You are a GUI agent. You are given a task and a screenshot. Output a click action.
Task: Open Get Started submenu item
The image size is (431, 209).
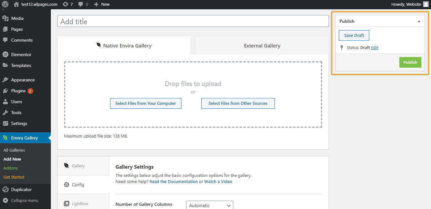click(x=14, y=177)
